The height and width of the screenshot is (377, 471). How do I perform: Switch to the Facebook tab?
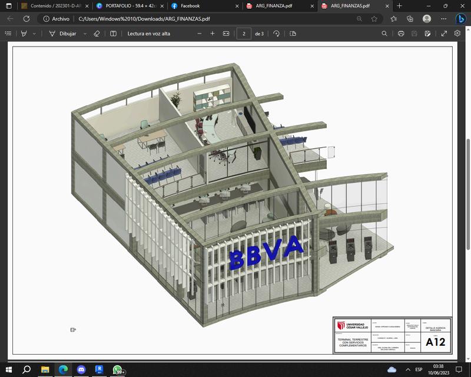point(205,6)
